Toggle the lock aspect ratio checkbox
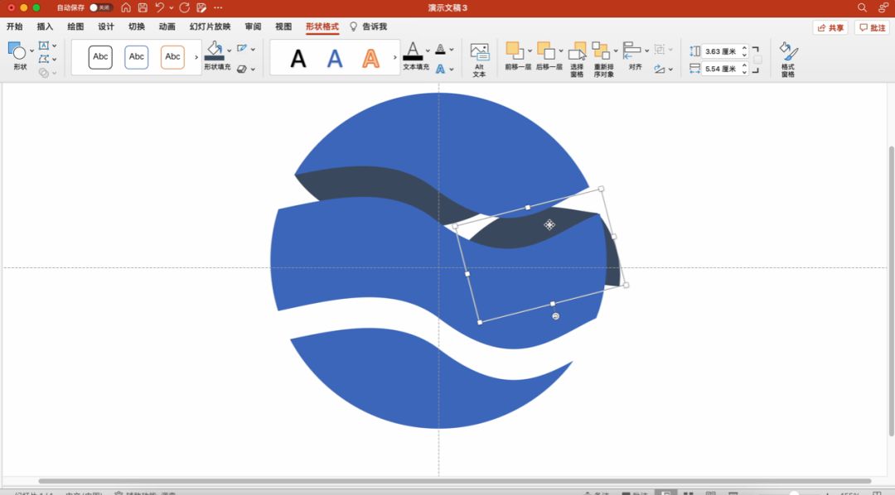Image resolution: width=895 pixels, height=495 pixels. click(757, 60)
